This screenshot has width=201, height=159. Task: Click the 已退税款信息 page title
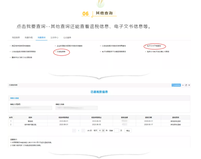[x=99, y=92]
